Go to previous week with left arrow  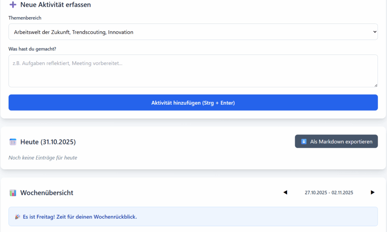285,192
